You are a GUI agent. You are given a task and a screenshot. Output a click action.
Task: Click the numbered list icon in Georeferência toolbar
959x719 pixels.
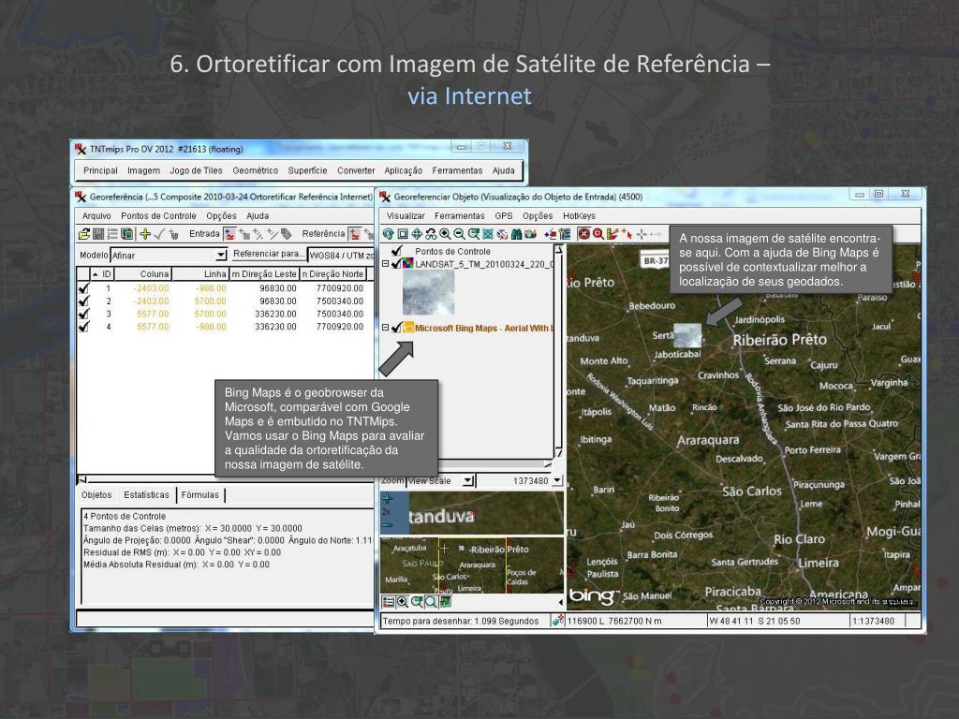pos(112,233)
